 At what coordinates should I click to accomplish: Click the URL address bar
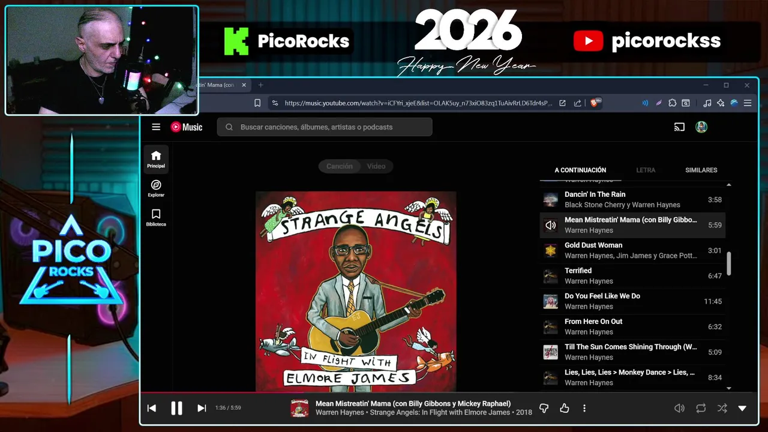(418, 103)
